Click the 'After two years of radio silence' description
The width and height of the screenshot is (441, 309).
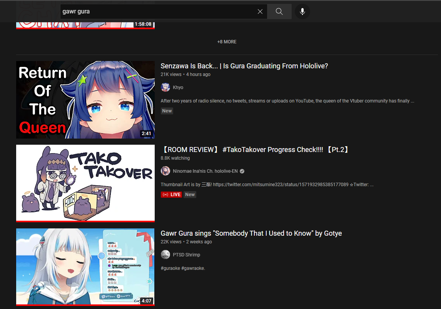pyautogui.click(x=287, y=101)
